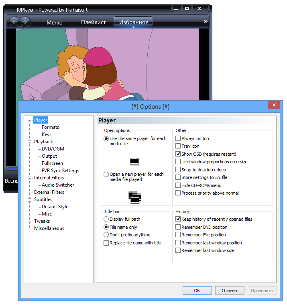Click the single player window icon
The image size is (287, 307).
point(134,161)
